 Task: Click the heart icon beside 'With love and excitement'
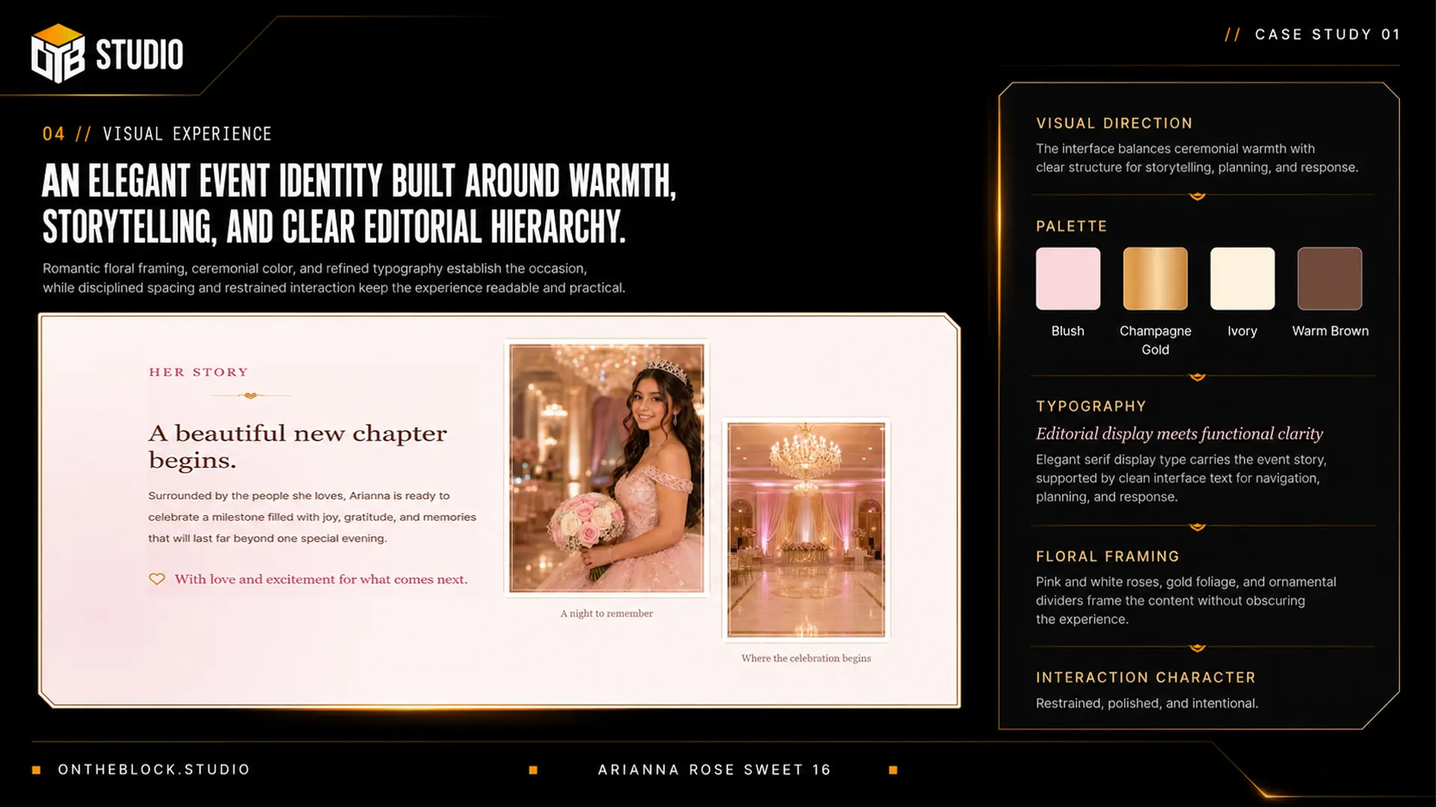pyautogui.click(x=156, y=579)
